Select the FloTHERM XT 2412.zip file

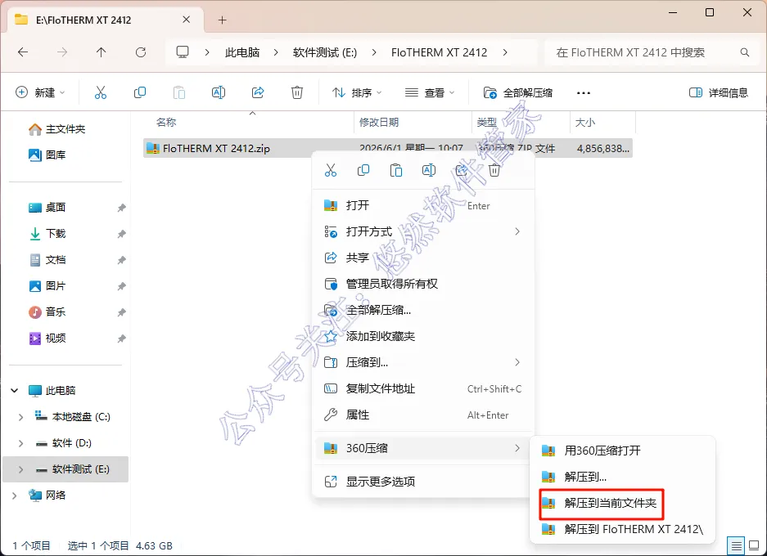(x=387, y=148)
